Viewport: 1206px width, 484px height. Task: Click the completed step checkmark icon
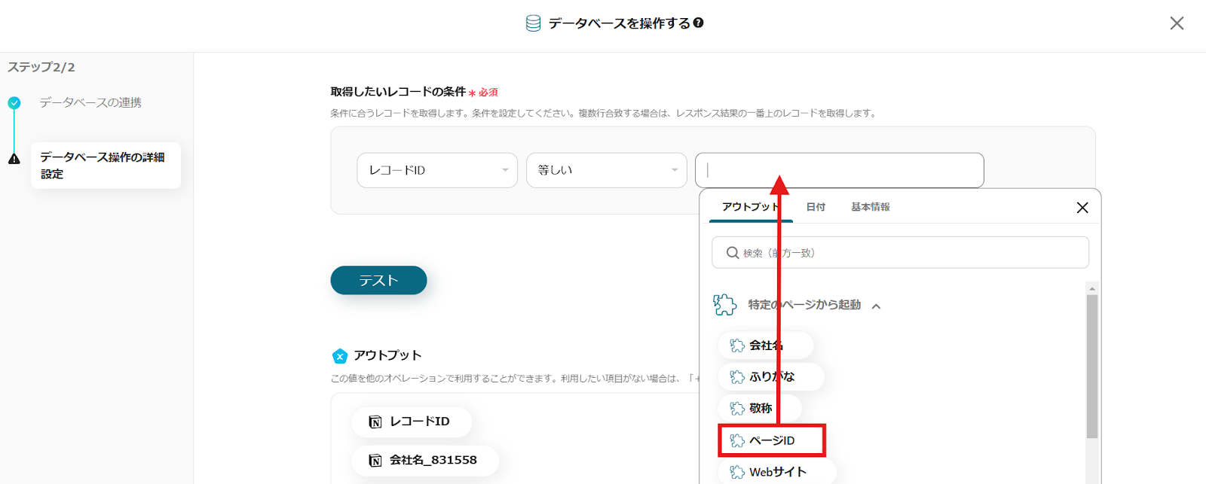(x=14, y=103)
